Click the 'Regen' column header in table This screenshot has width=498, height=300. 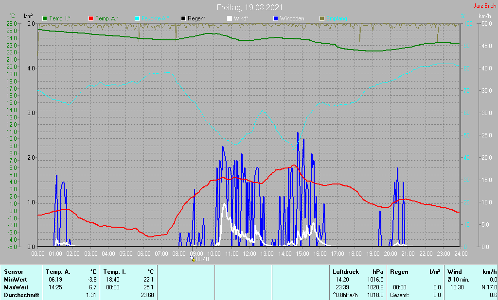click(x=399, y=272)
